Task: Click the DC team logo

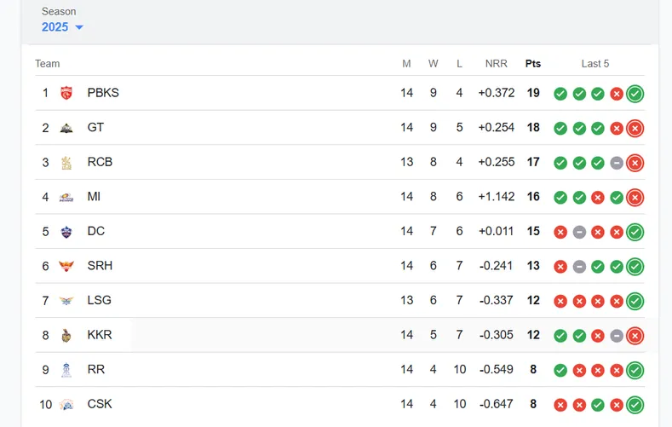Action: click(x=66, y=232)
